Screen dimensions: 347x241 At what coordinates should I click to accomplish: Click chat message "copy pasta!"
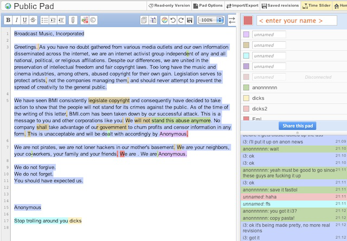pyautogui.click(x=294, y=218)
